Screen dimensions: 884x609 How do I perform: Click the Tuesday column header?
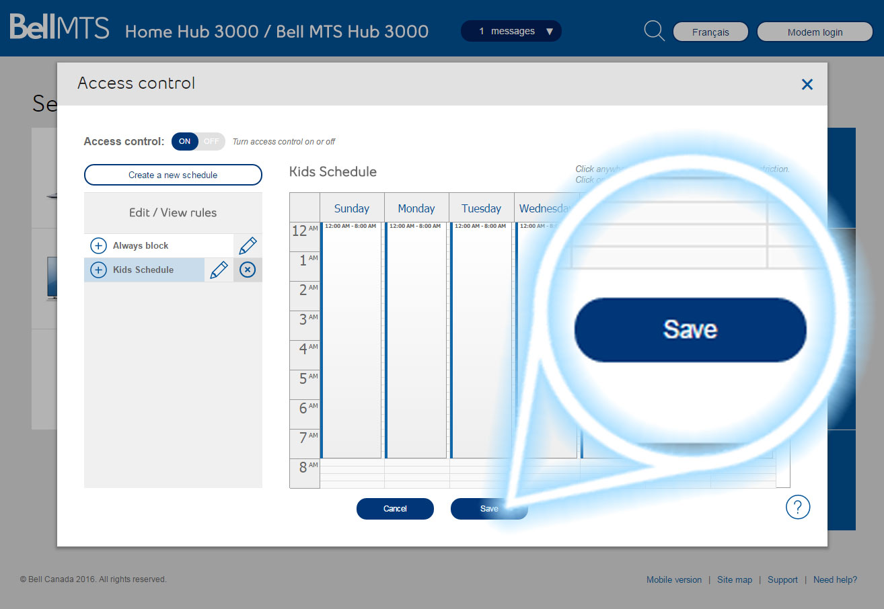pos(482,208)
